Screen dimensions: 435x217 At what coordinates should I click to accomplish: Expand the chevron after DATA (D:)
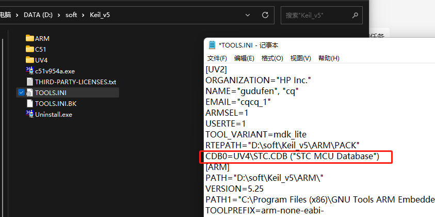tap(59, 15)
